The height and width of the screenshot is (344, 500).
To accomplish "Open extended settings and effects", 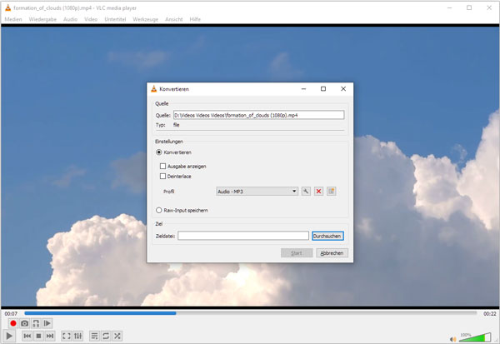I will (x=77, y=336).
